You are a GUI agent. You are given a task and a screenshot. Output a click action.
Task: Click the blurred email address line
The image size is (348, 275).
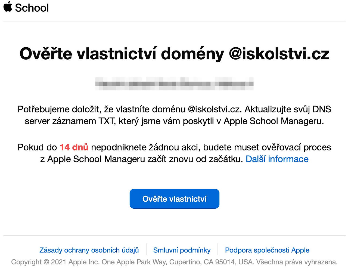(x=174, y=84)
